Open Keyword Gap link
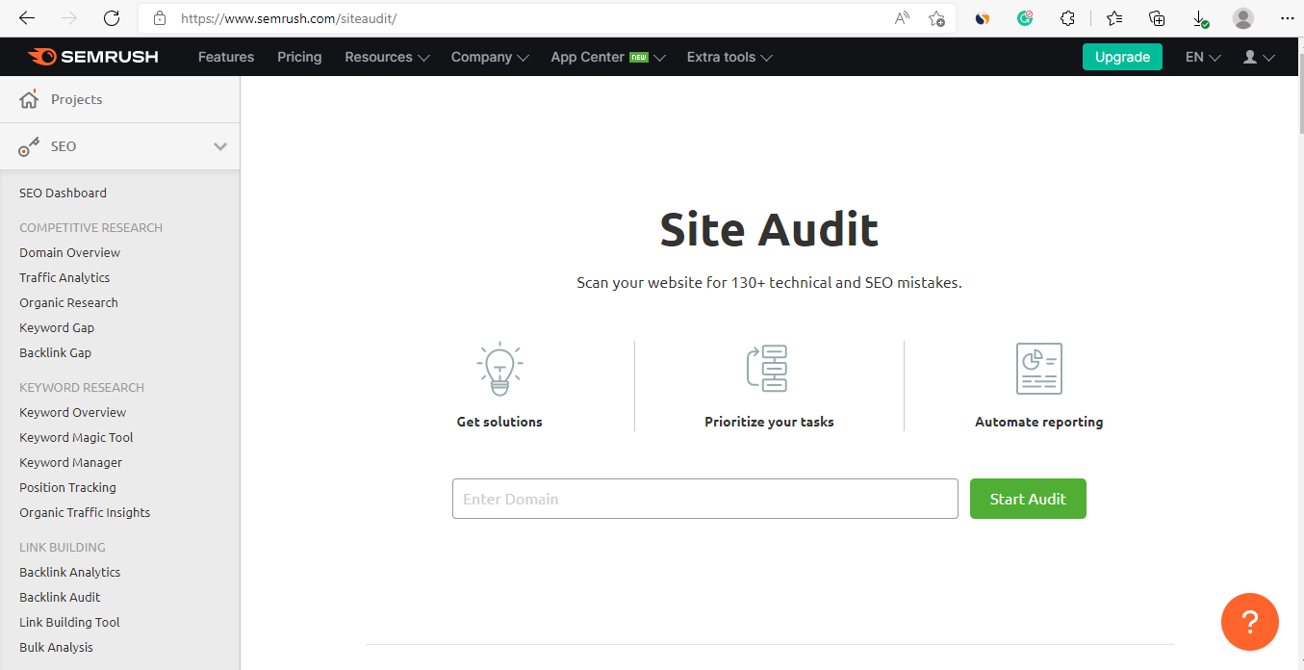This screenshot has width=1304, height=670. [x=57, y=327]
